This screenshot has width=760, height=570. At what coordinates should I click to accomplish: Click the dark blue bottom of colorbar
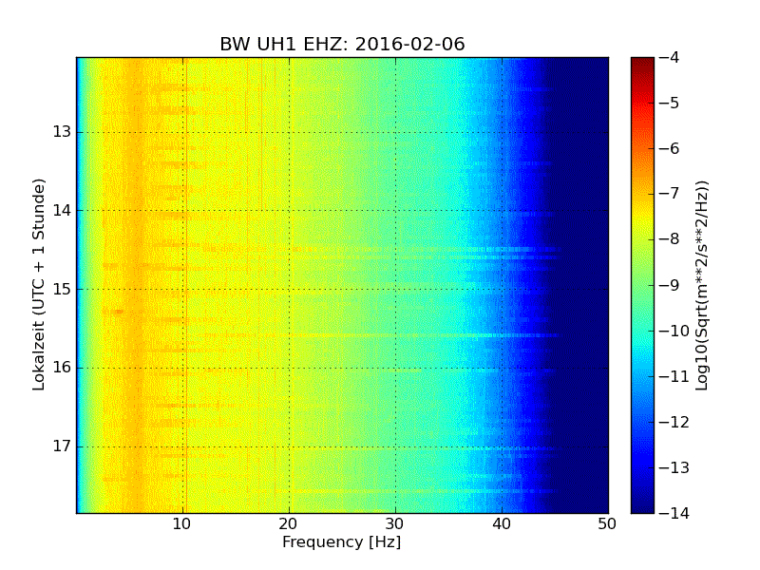point(642,508)
